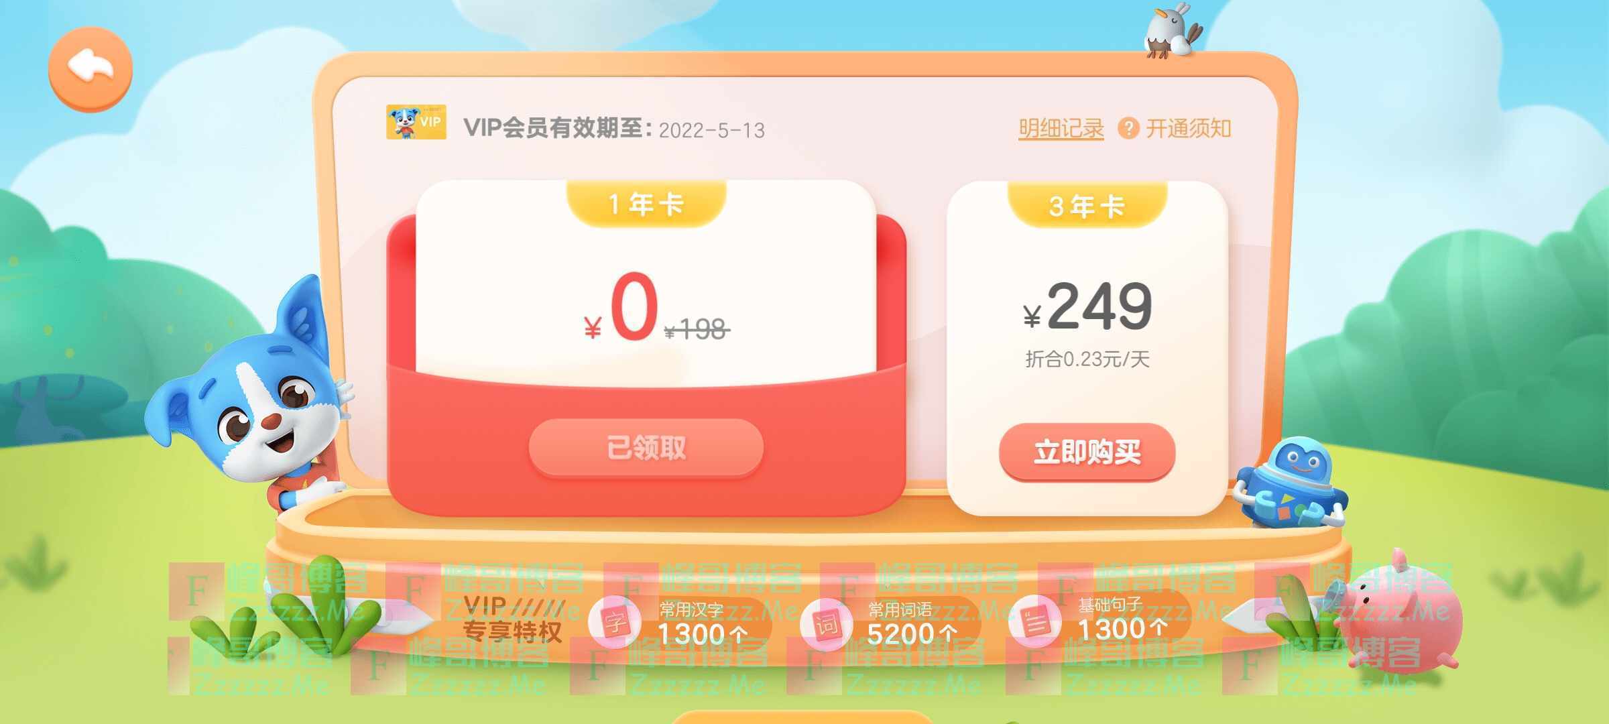Select the 3年卡 tab label
Viewport: 1609px width, 724px height.
pyautogui.click(x=1087, y=206)
